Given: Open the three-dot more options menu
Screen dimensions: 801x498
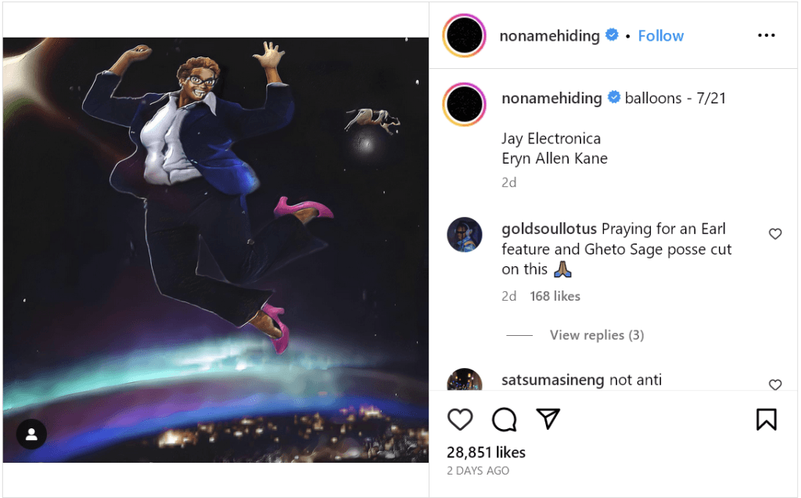Looking at the screenshot, I should coord(767,36).
